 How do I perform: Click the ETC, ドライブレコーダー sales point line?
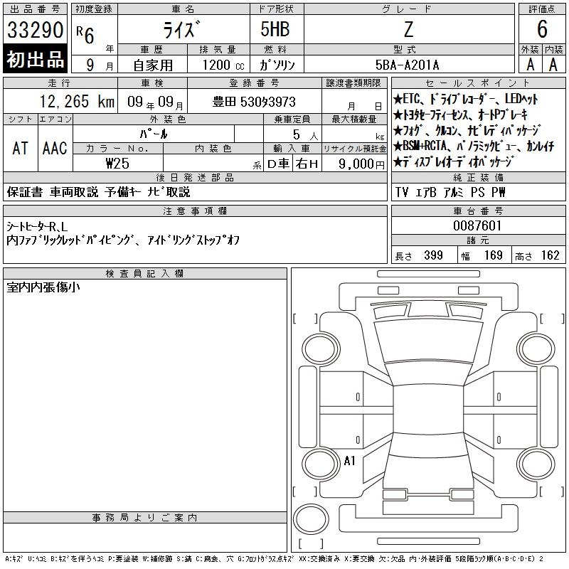466,99
